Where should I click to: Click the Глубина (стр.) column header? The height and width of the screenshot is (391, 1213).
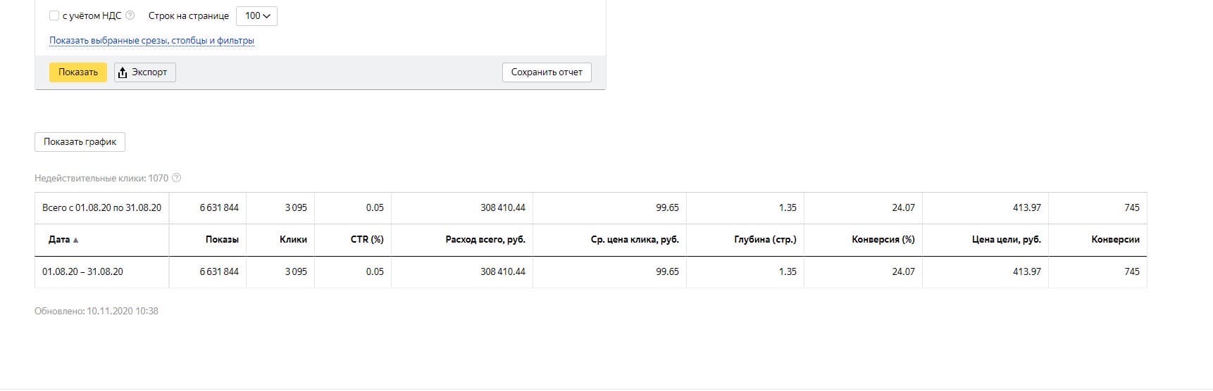pyautogui.click(x=765, y=240)
